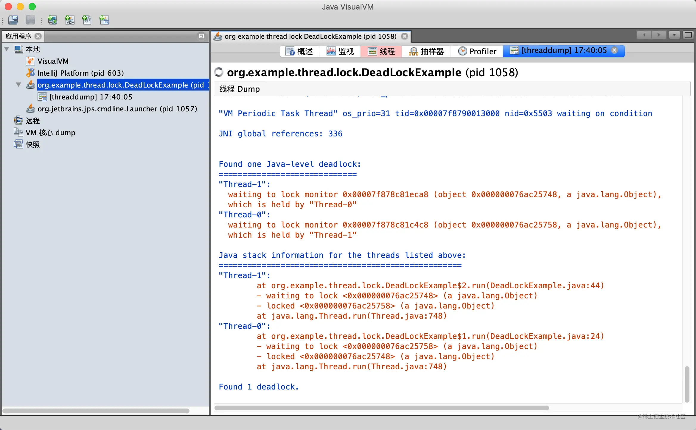Open the 抽样器 tab

pos(426,51)
